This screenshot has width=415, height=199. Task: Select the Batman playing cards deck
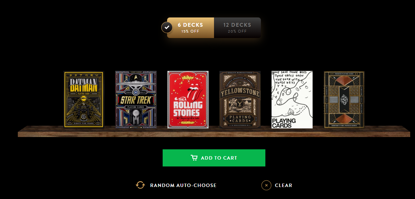[x=84, y=99]
